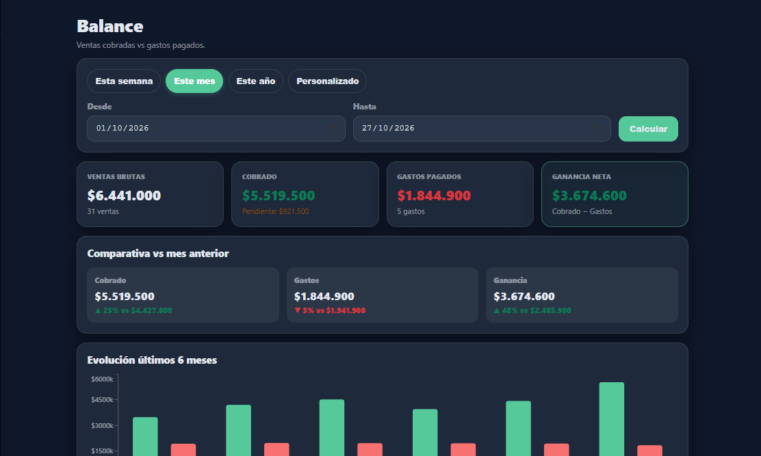Click the green Cobrado total $5.519.500
This screenshot has width=761, height=456.
(x=279, y=196)
